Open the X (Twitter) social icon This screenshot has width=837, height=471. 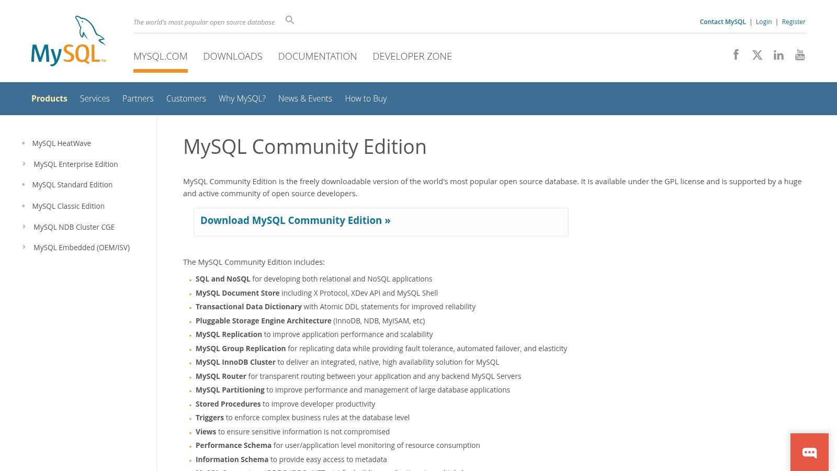click(757, 55)
